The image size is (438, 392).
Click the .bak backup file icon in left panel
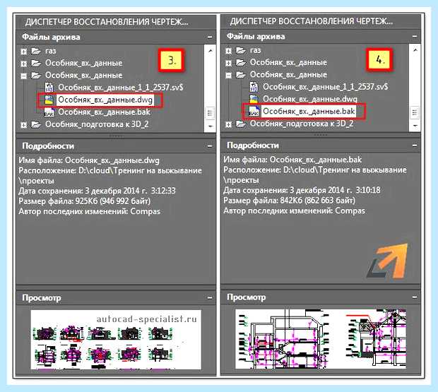pos(49,112)
